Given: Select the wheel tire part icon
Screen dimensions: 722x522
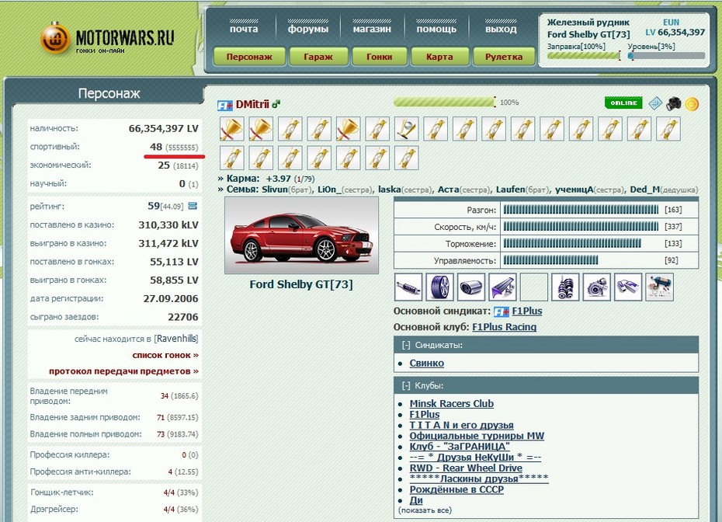Looking at the screenshot, I should tap(439, 287).
